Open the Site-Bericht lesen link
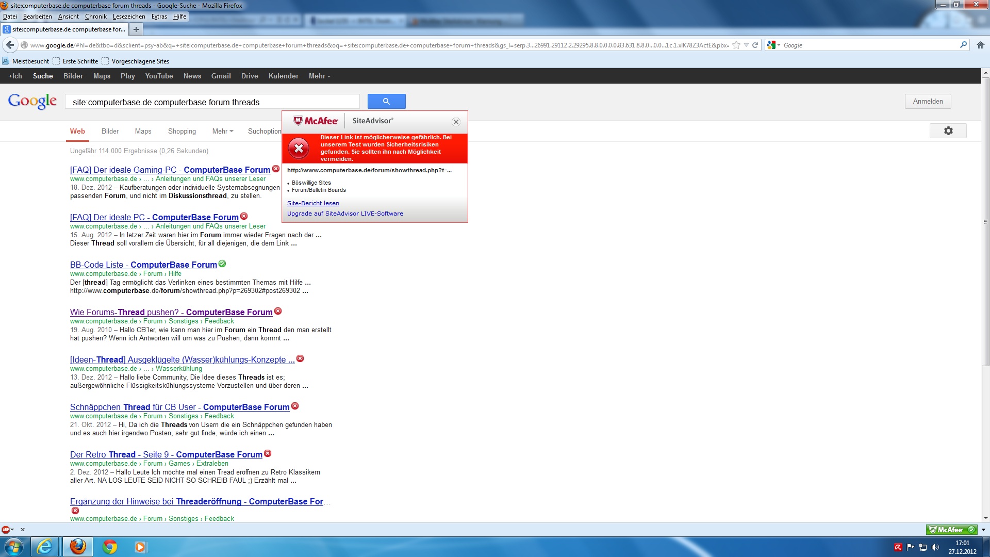This screenshot has height=557, width=990. click(313, 203)
